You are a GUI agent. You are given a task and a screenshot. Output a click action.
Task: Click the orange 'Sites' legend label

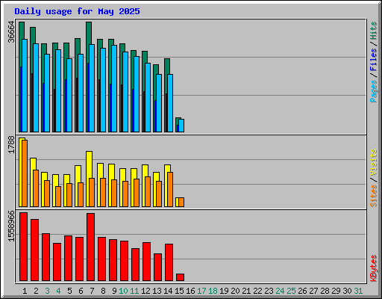[374, 196]
